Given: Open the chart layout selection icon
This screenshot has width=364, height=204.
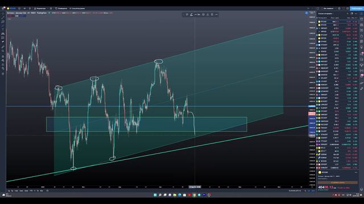Looking at the screenshot, I should (318, 8).
